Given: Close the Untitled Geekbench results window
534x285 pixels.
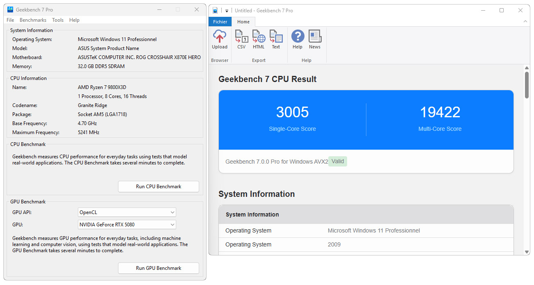Looking at the screenshot, I should click(520, 10).
